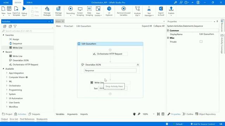Open the user account icon

198,2
